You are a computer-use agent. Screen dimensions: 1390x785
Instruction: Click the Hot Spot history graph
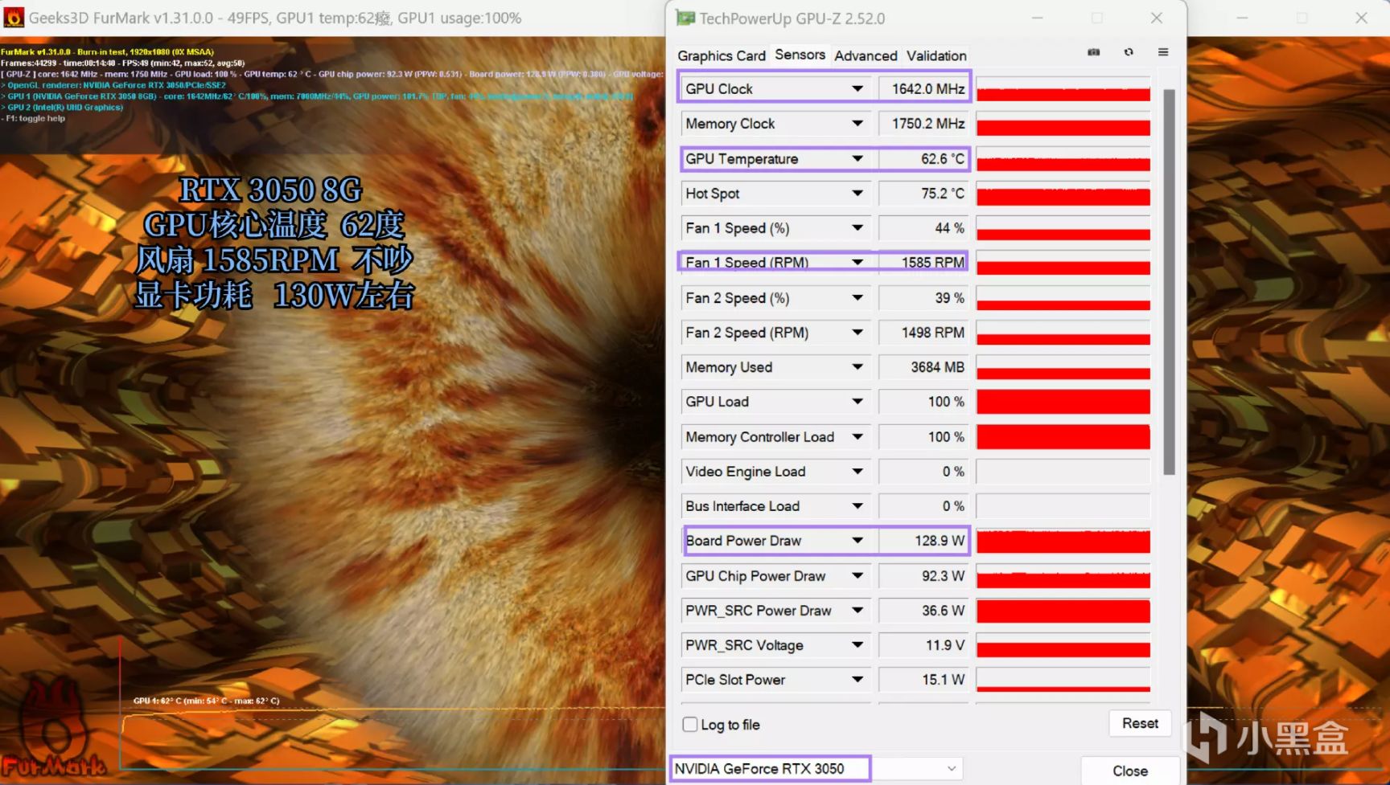point(1063,193)
